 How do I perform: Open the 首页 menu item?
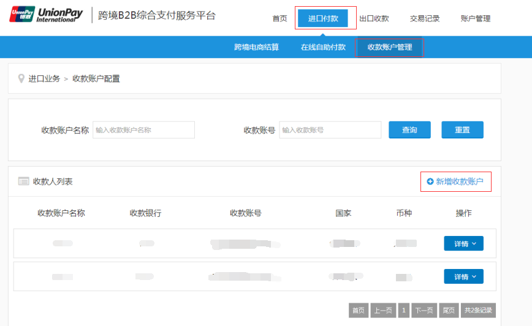(279, 18)
